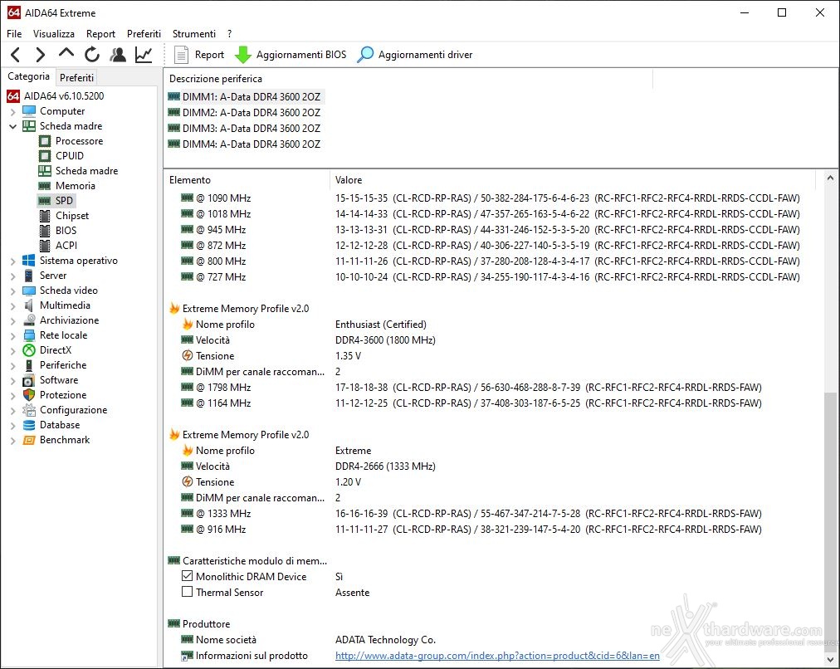Open the graph chart toolbar icon
The width and height of the screenshot is (840, 669).
coord(144,55)
